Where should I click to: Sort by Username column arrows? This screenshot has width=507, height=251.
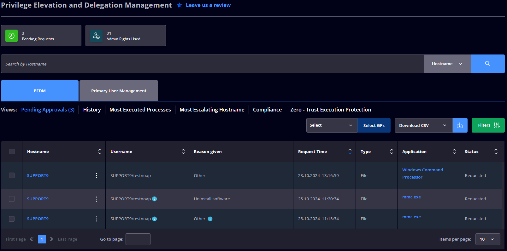coord(183,151)
